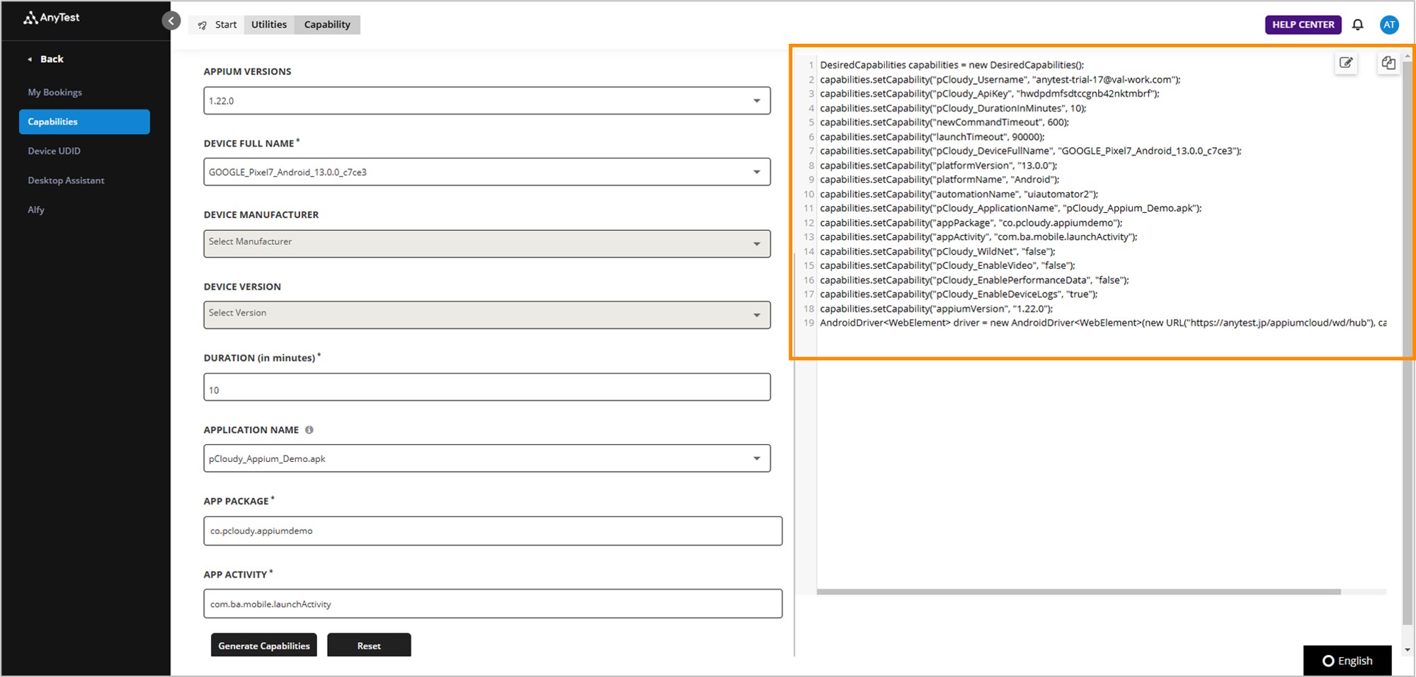Click the App Activity input field
The height and width of the screenshot is (677, 1416).
pyautogui.click(x=493, y=603)
